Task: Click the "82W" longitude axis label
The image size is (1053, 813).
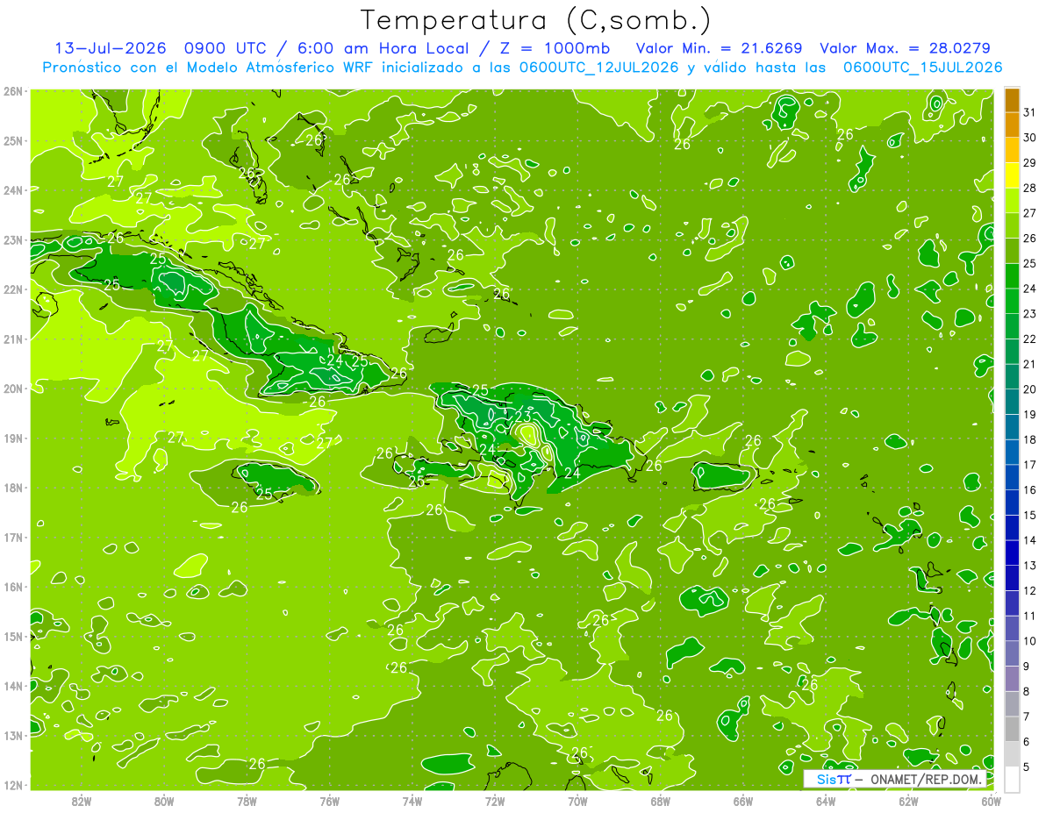Action: pyautogui.click(x=82, y=801)
